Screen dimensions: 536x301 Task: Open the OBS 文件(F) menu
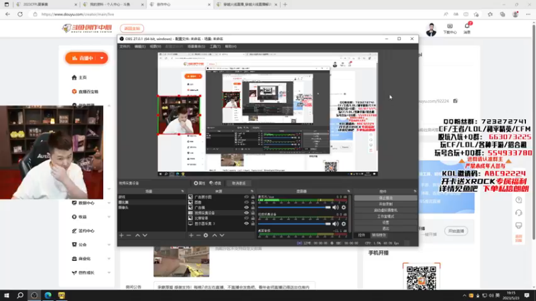click(125, 46)
